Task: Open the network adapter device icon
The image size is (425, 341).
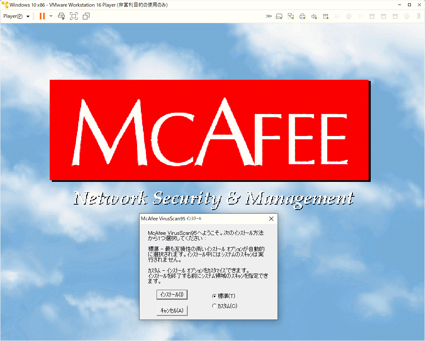Action: [291, 17]
